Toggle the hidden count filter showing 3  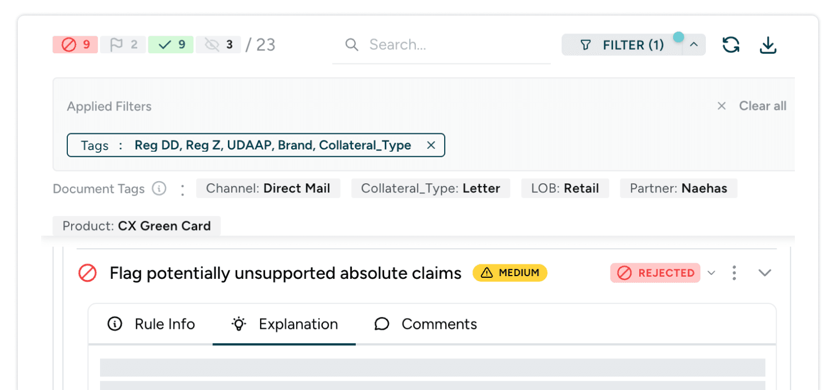(x=218, y=45)
